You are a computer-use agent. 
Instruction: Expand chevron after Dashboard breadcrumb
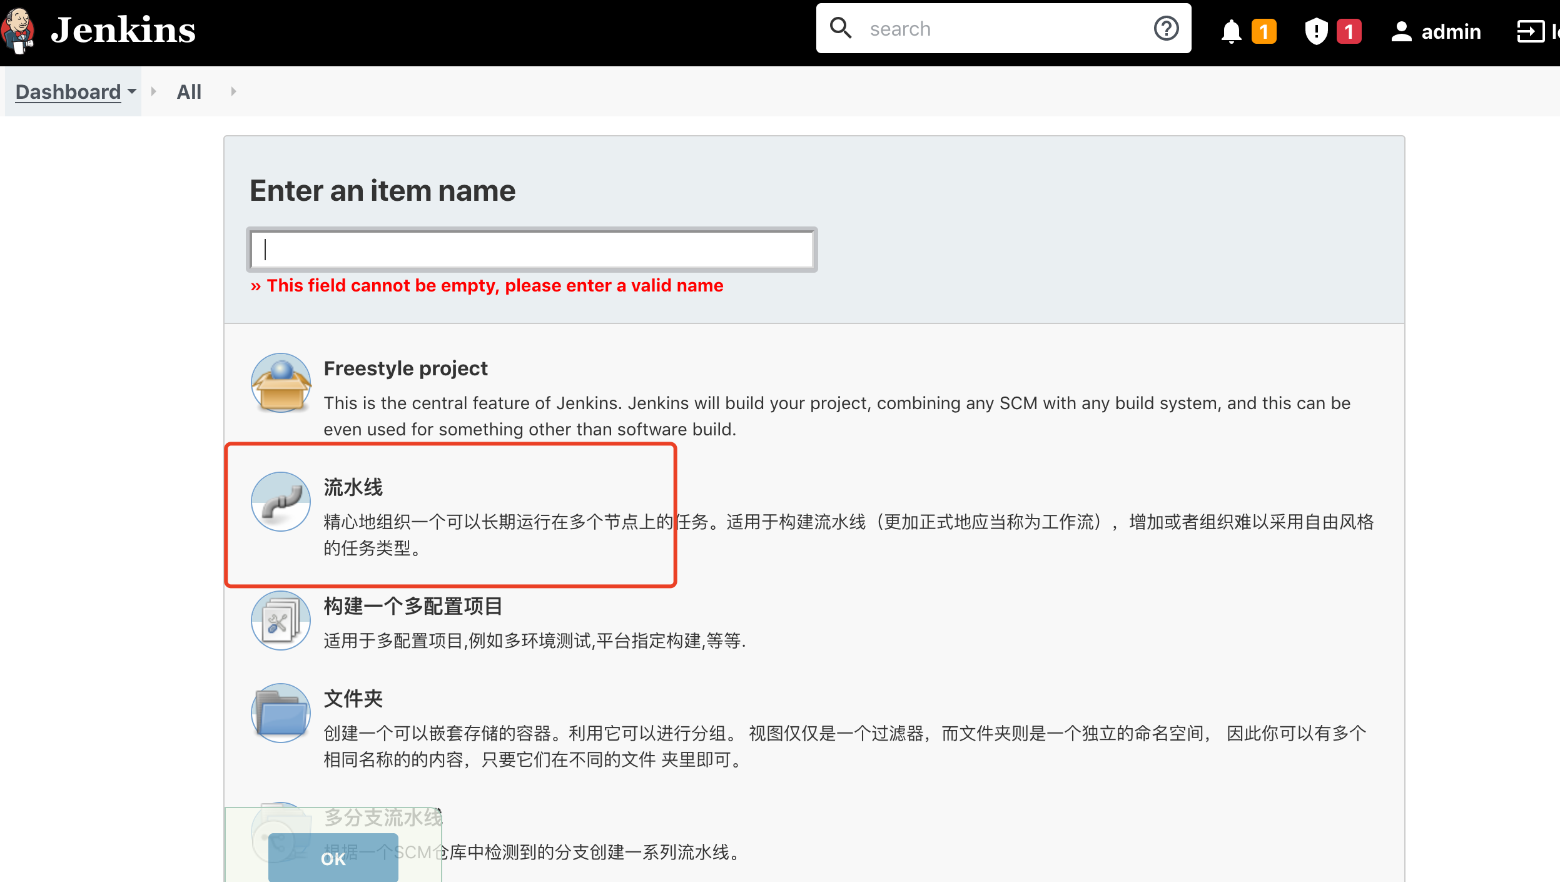pos(153,91)
